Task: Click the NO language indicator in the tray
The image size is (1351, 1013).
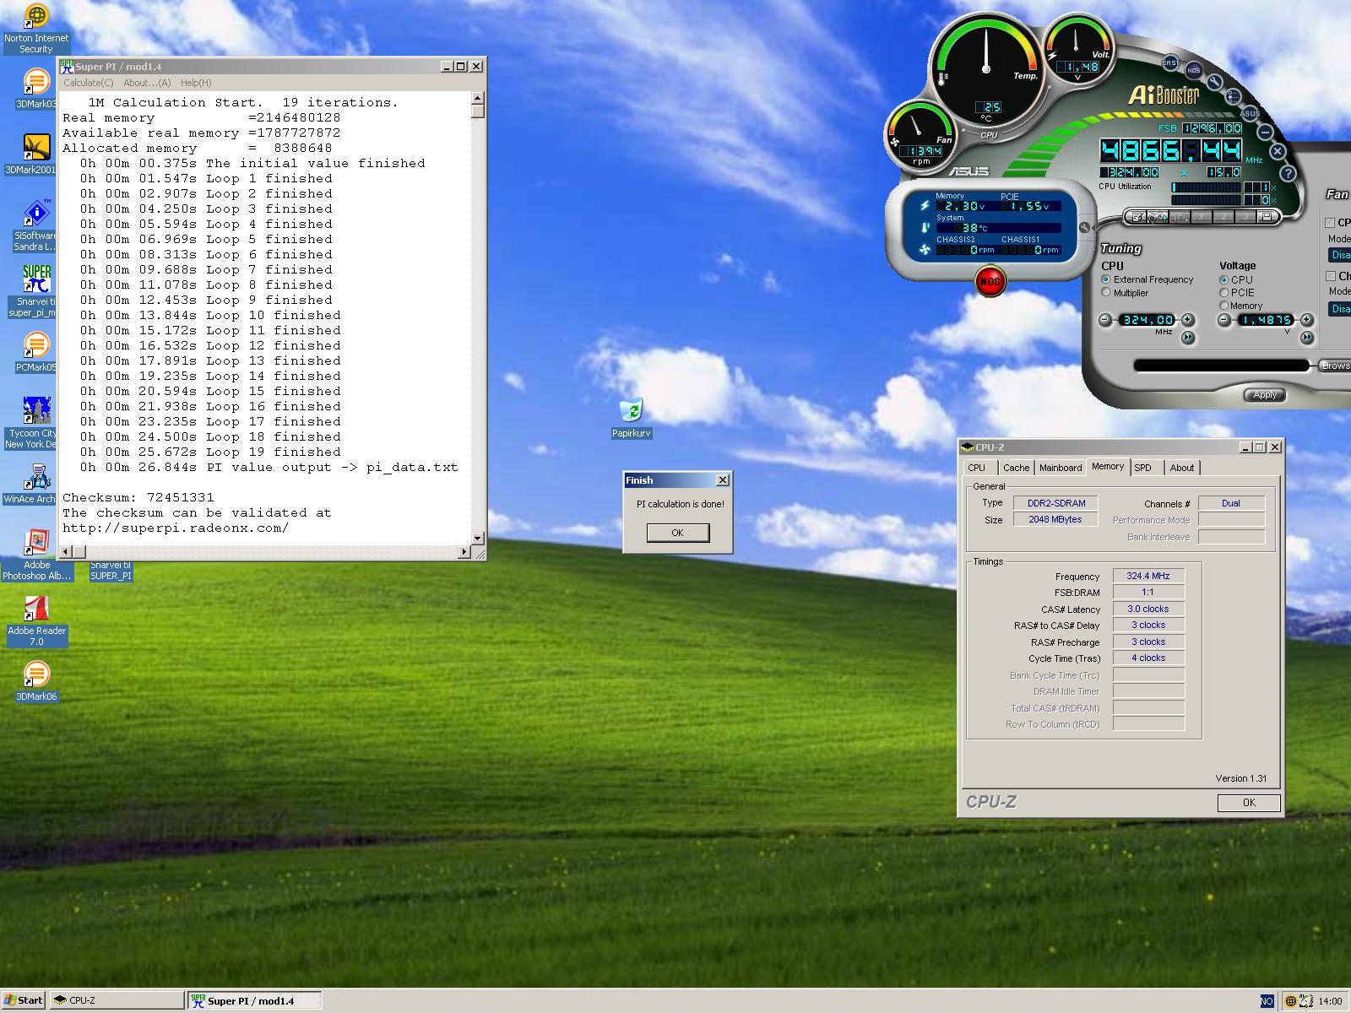Action: [x=1267, y=1001]
